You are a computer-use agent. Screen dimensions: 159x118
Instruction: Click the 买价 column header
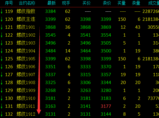(x=86, y=3)
